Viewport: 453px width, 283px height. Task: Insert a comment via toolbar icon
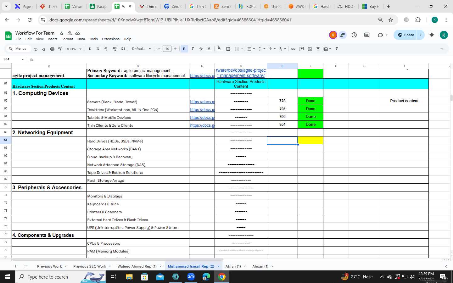pos(302,49)
